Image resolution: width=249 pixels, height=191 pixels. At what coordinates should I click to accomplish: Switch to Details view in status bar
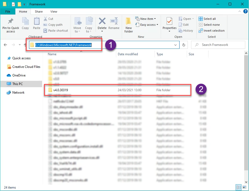[x=239, y=187]
